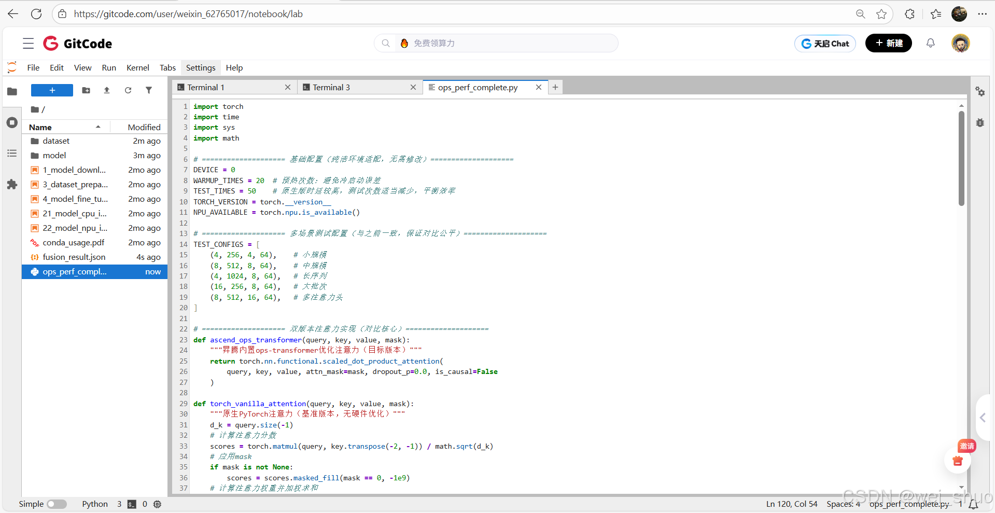This screenshot has width=995, height=513.
Task: Open the Edit menu
Action: [57, 68]
